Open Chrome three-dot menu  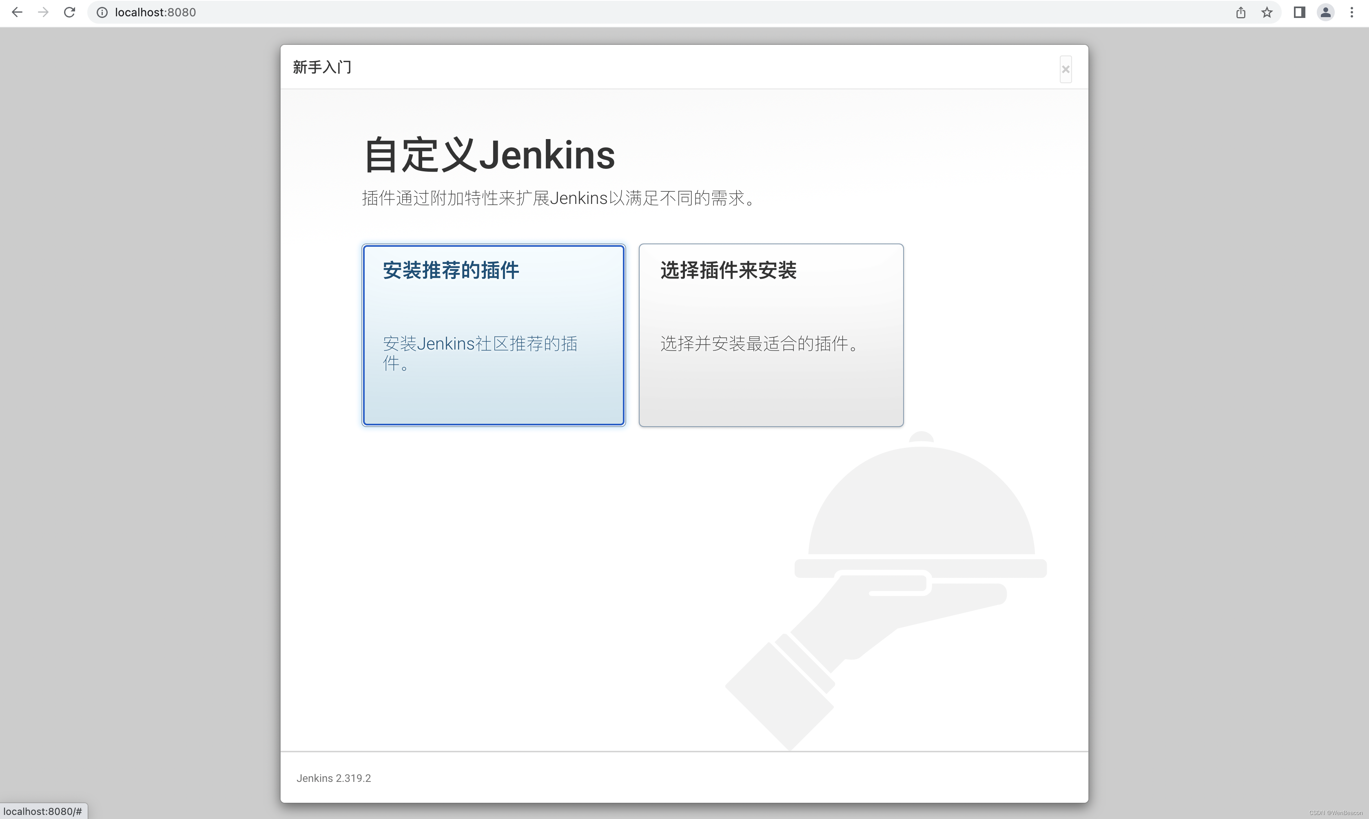coord(1352,12)
